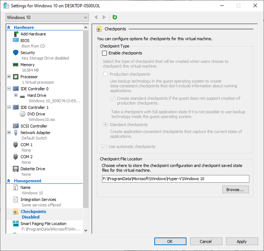Screen dimensions: 264x251
Task: Toggle Create standard checkpoints fallback checkbox
Action: [x=113, y=98]
